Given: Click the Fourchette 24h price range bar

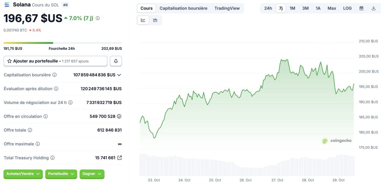Looking at the screenshot, I should pyautogui.click(x=63, y=43).
